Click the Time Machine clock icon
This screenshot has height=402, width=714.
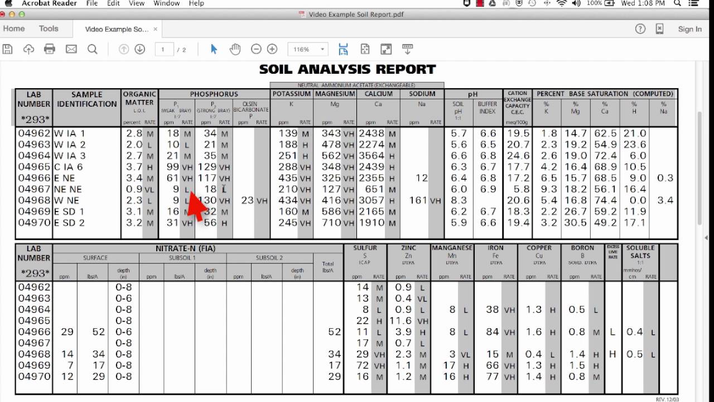pos(532,3)
